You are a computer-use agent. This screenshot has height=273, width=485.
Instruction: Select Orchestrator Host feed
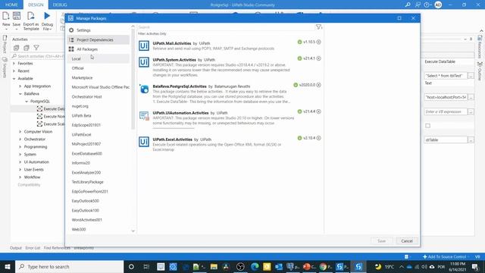[86, 96]
